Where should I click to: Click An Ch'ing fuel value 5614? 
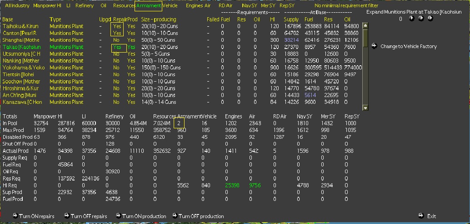[310, 95]
